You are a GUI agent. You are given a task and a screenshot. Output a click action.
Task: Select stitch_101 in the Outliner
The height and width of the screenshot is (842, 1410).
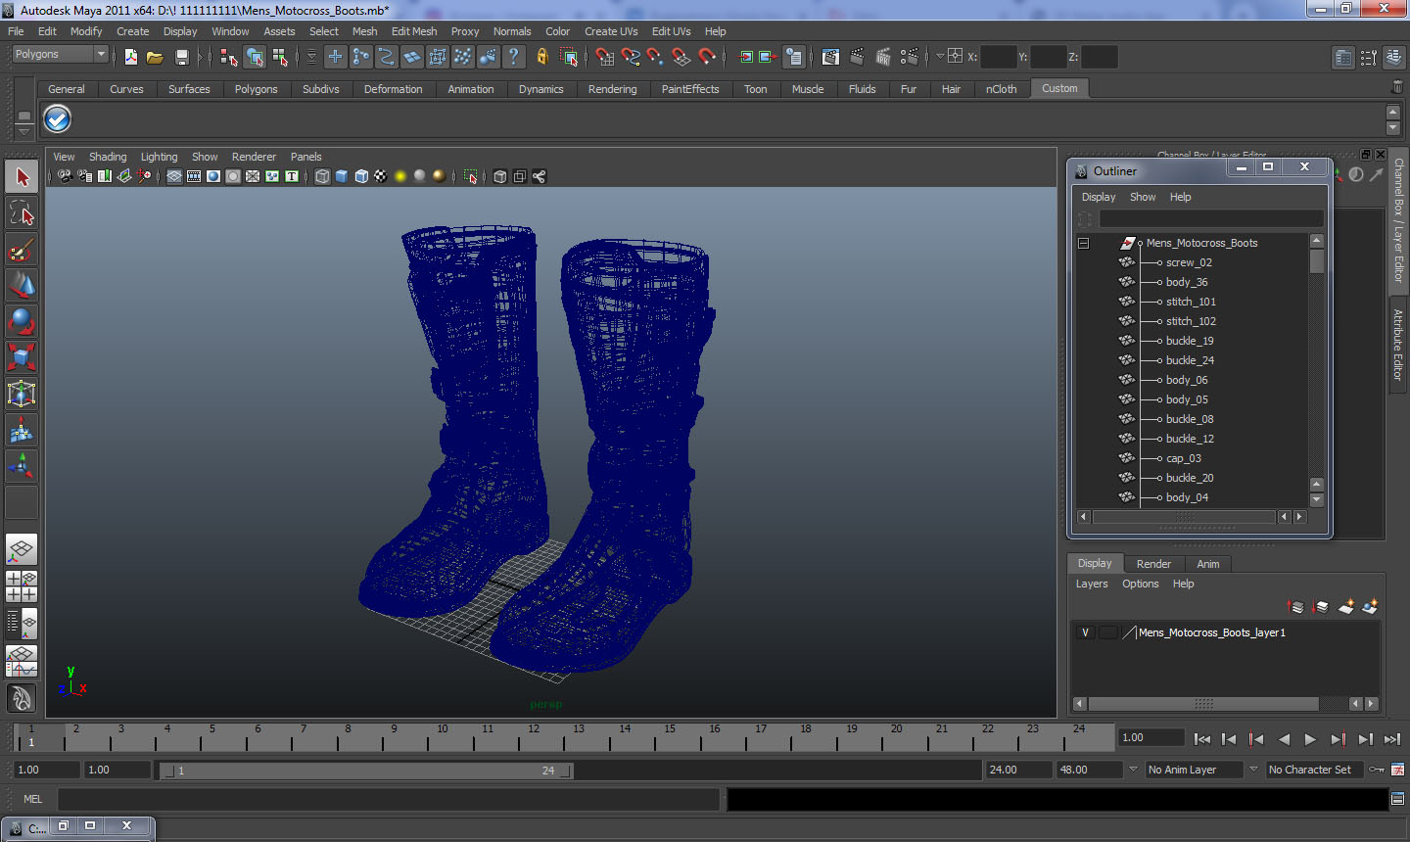[1191, 302]
